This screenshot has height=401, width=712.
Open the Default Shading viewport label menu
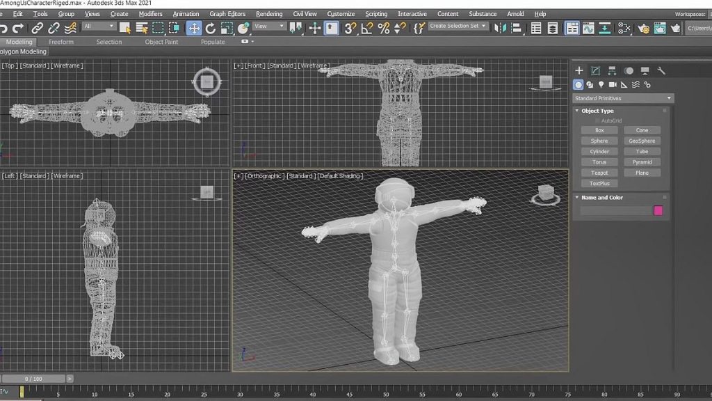coord(340,176)
